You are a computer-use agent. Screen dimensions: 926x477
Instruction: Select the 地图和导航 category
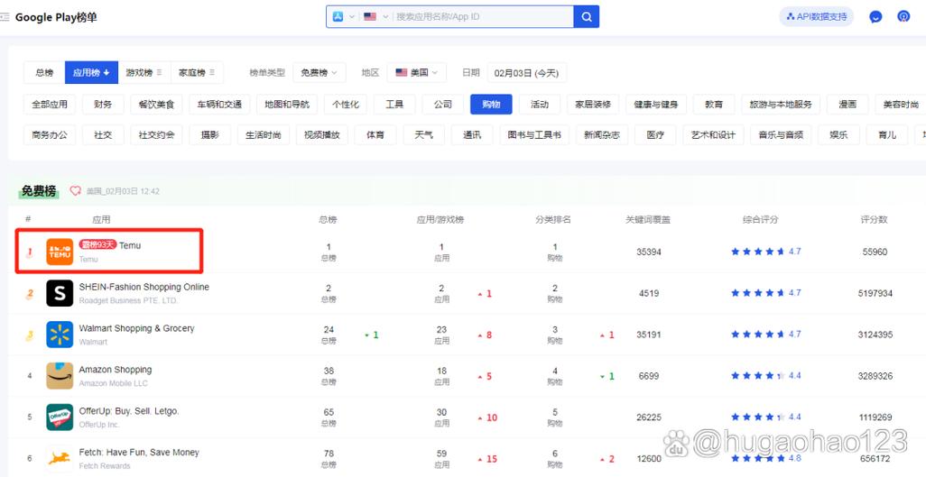(287, 105)
